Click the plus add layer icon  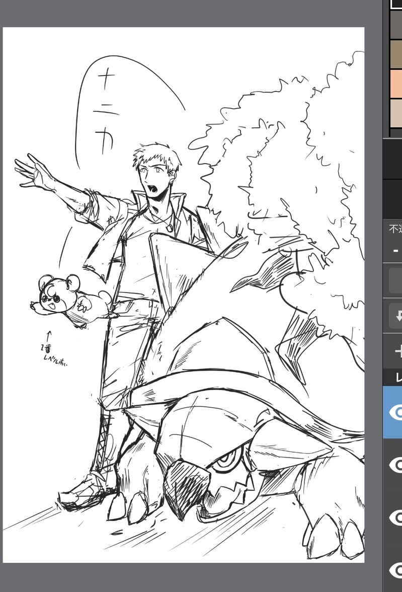(398, 351)
